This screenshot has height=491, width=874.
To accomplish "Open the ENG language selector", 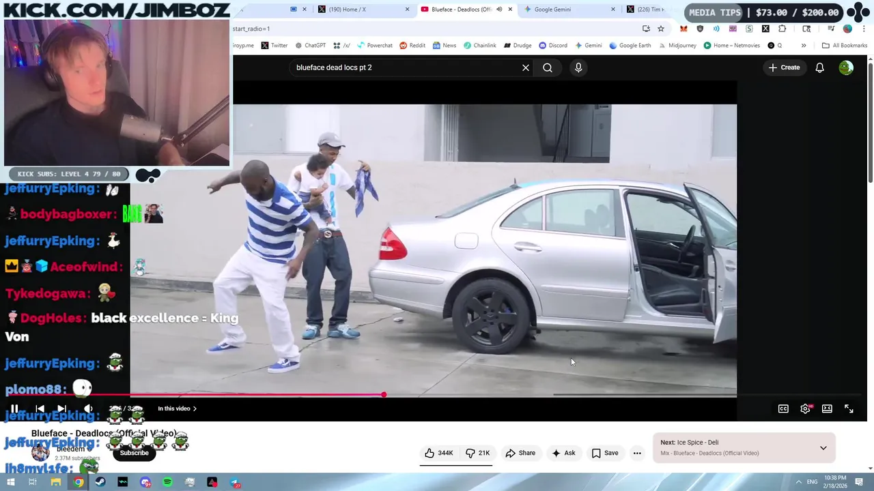I will tap(813, 482).
